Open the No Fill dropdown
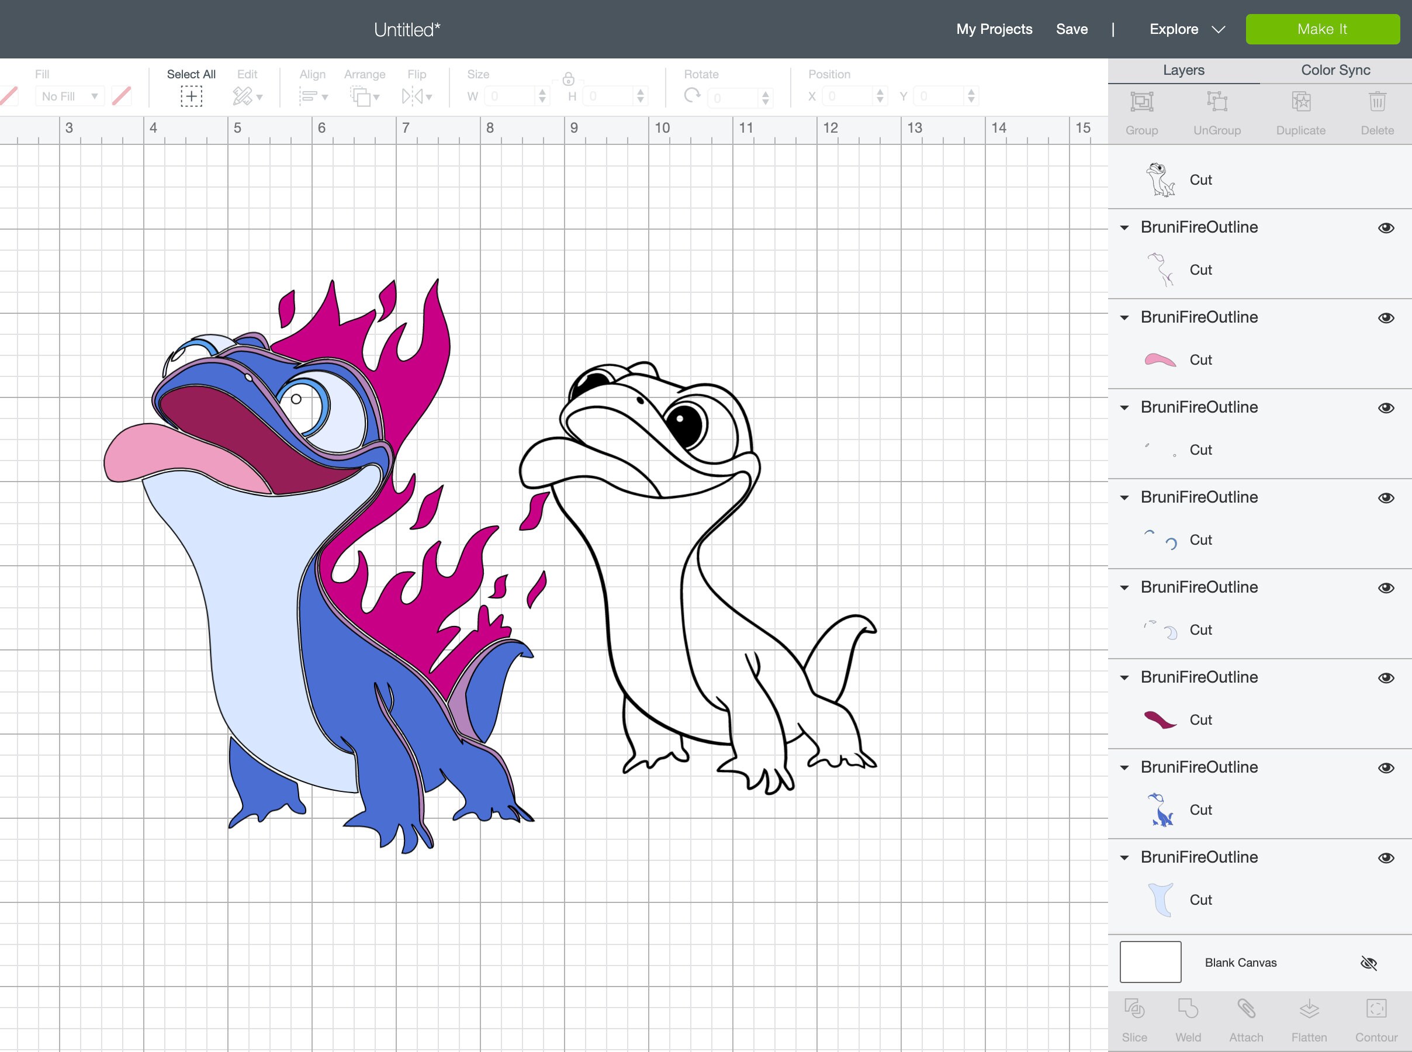1412x1052 pixels. [70, 95]
